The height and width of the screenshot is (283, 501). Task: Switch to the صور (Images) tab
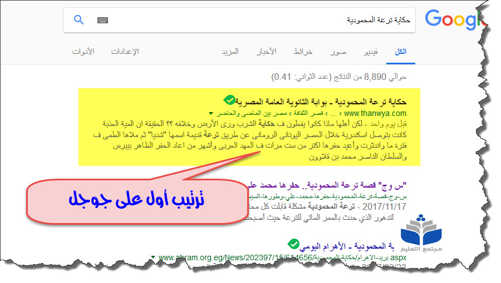point(337,52)
